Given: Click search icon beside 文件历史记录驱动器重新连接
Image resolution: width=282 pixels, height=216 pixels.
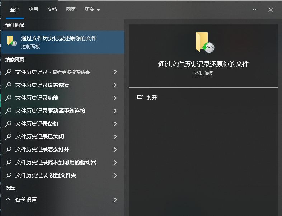Looking at the screenshot, I should pos(8,111).
